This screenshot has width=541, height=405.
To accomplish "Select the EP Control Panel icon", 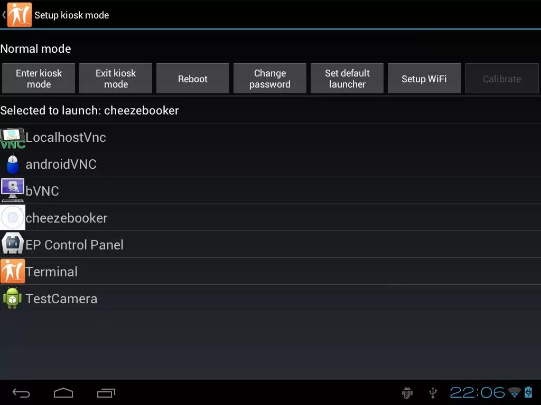I will click(x=13, y=244).
